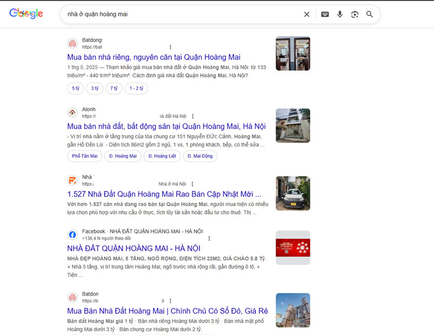Open the three-dot menu next to the Alonh result
Image resolution: width=434 pixels, height=335 pixels.
click(193, 115)
